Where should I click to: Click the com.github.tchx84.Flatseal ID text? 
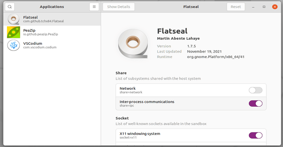pyautogui.click(x=44, y=21)
